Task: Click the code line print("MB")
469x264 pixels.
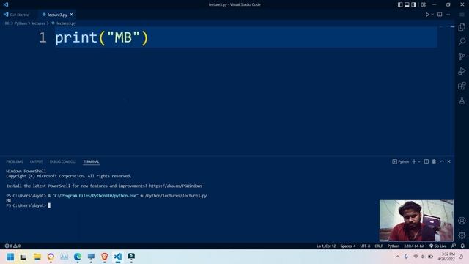Action: pyautogui.click(x=102, y=37)
